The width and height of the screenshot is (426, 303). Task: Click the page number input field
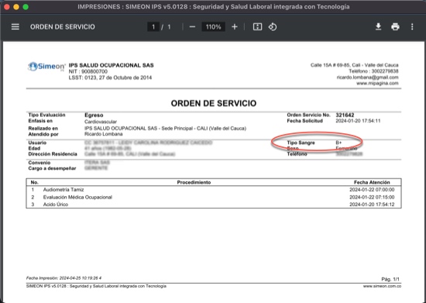pos(153,26)
